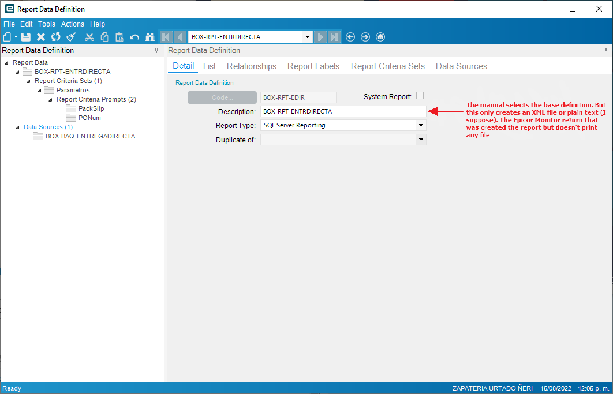Pin the left tree panel
Image resolution: width=613 pixels, height=394 pixels.
[157, 50]
